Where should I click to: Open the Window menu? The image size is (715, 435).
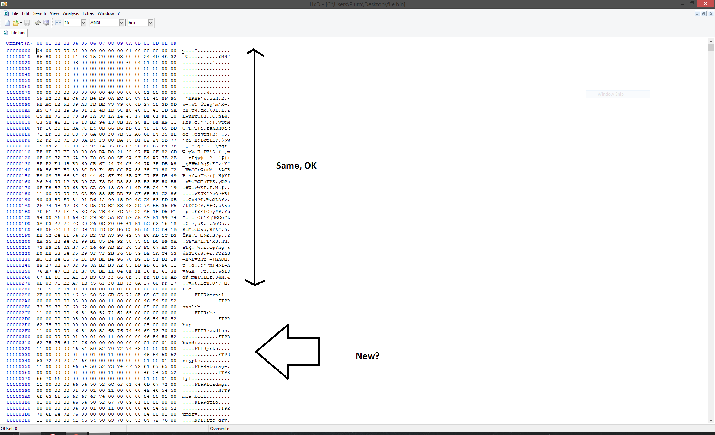click(106, 13)
